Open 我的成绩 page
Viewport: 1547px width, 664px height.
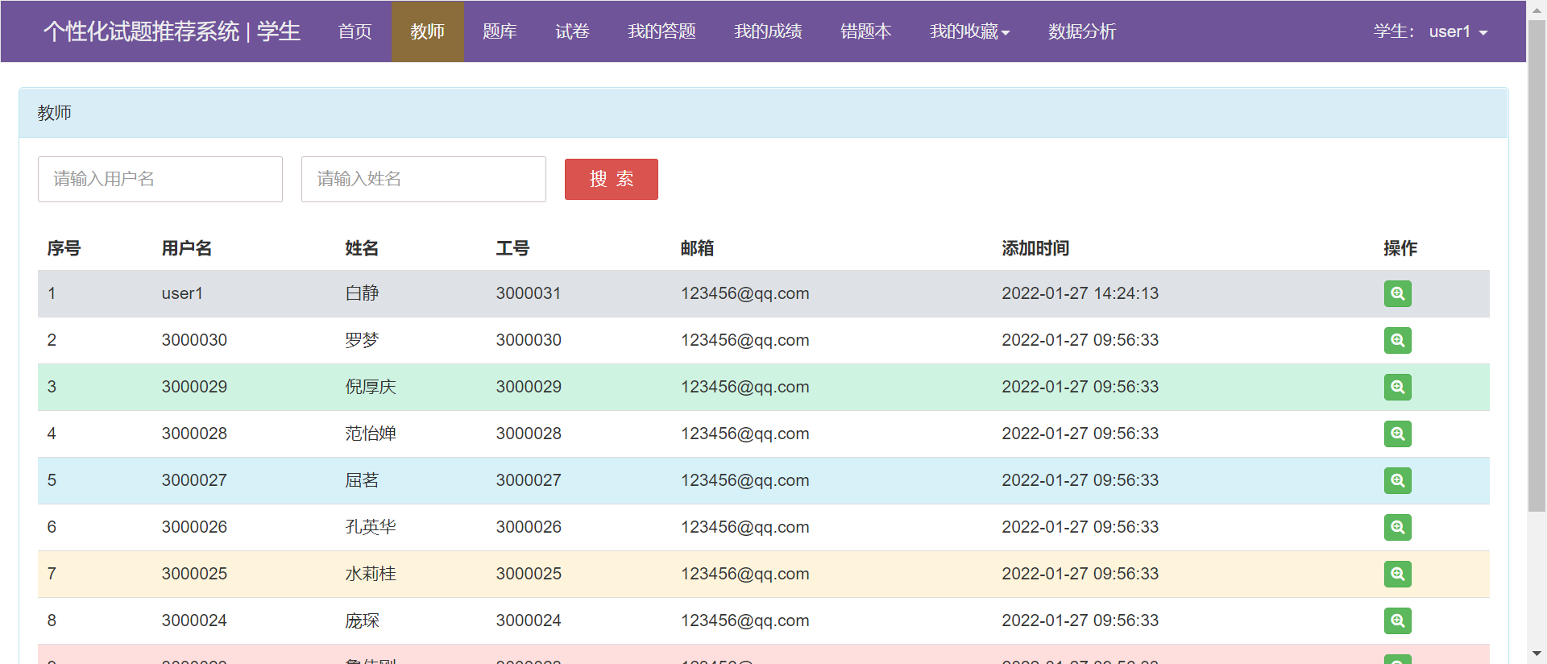[768, 31]
